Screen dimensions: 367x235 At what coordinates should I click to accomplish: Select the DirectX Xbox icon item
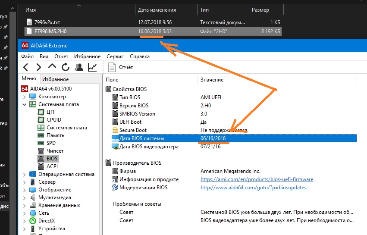[46, 221]
